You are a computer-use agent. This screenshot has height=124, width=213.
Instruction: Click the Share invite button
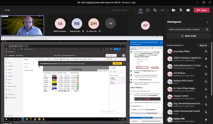coord(188,36)
